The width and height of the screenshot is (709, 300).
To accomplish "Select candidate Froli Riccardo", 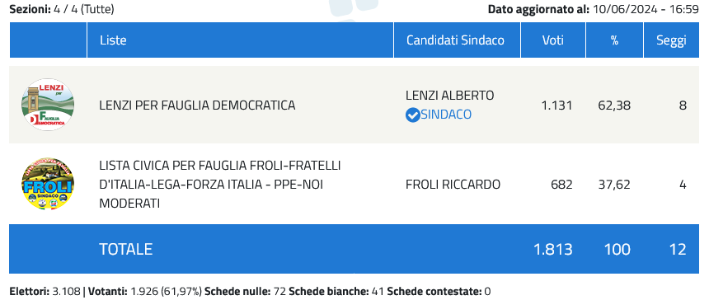I will 453,185.
